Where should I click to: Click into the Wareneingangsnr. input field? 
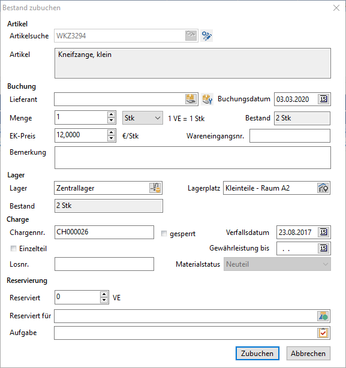[x=290, y=135]
